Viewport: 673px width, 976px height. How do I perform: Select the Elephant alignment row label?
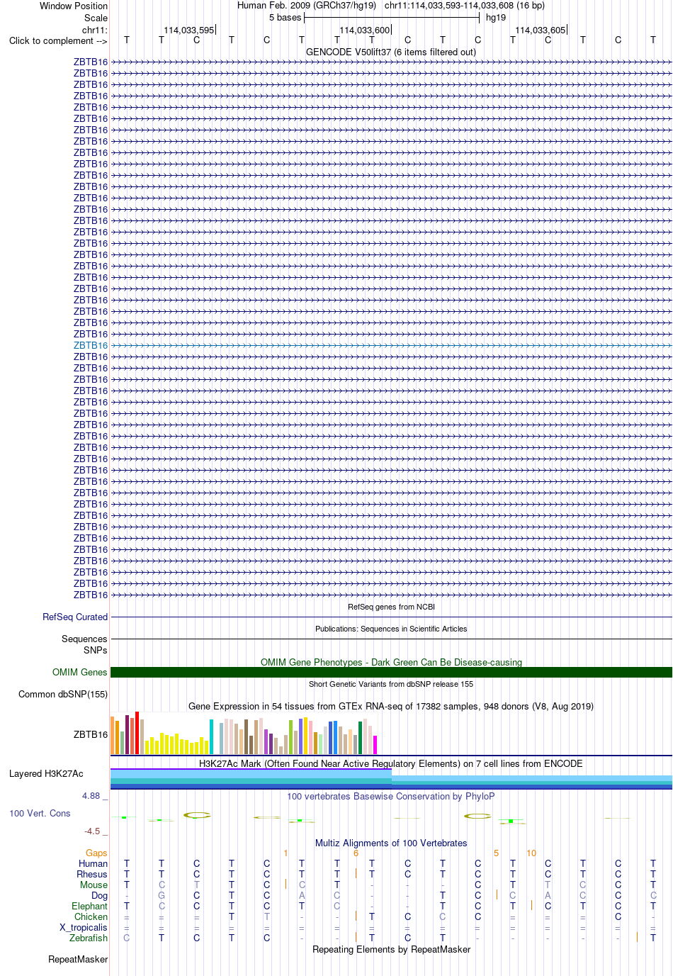pos(89,906)
